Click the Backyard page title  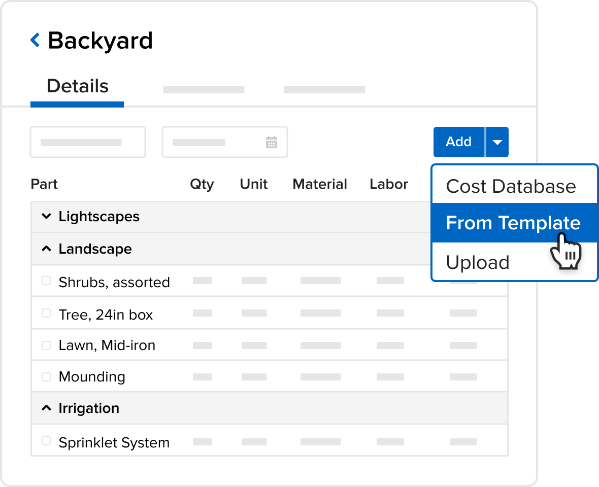[x=100, y=41]
